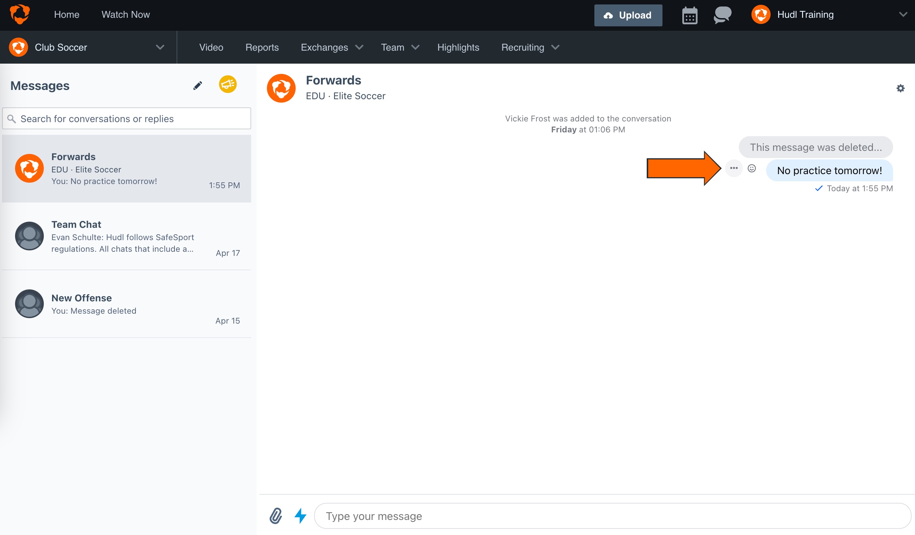This screenshot has width=915, height=535.
Task: Click the Forwards conversation header avatar
Action: coord(281,88)
